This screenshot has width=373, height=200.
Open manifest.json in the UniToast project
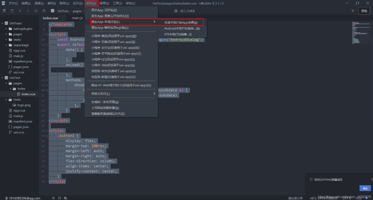tap(23, 62)
